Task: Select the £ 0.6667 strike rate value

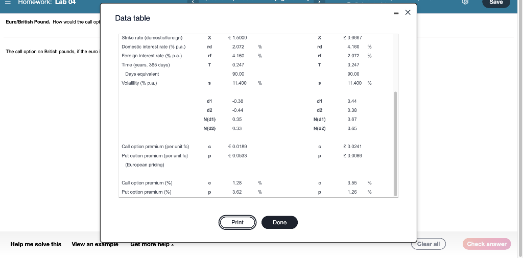Action: tap(352, 38)
